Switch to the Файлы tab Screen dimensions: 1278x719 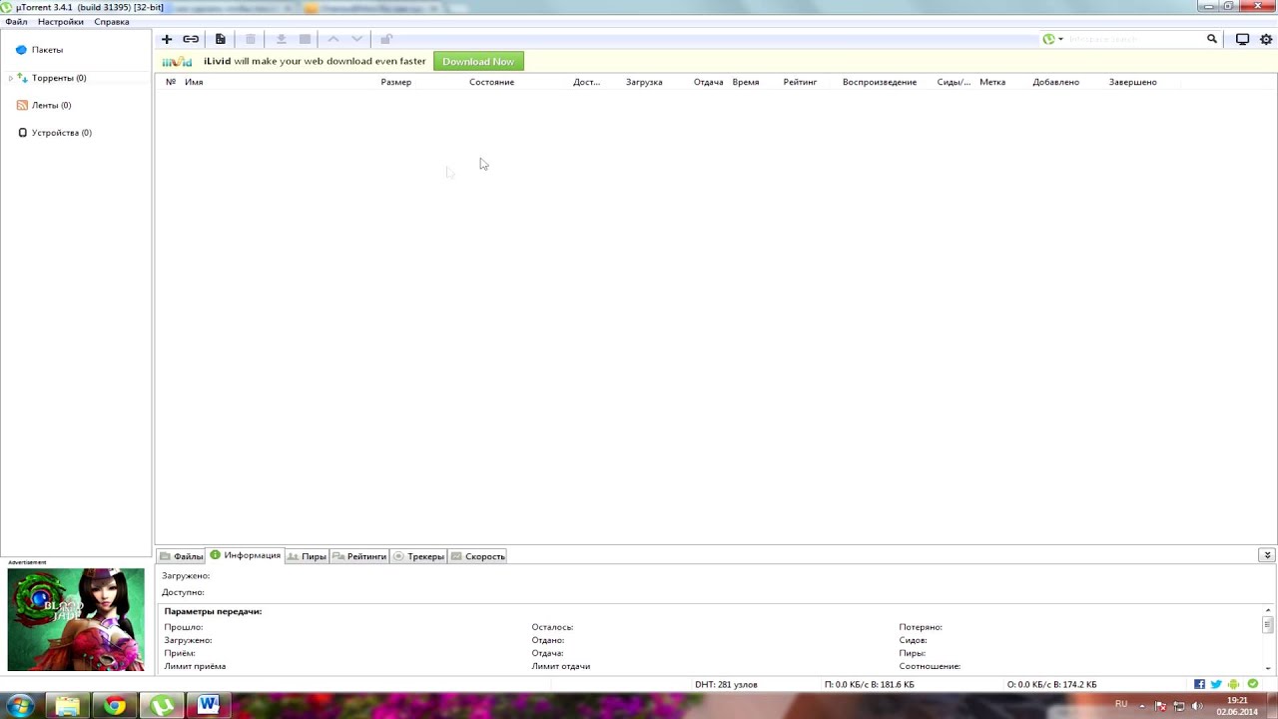pos(181,556)
